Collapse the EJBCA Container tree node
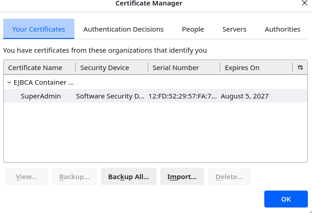Viewport: 312px width, 213px height. click(9, 83)
